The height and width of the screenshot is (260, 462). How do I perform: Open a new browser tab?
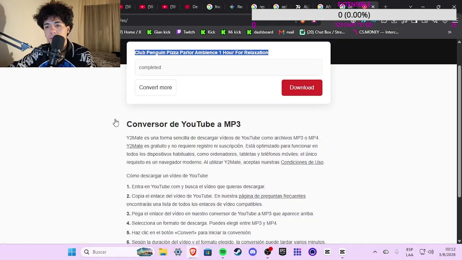(x=385, y=7)
